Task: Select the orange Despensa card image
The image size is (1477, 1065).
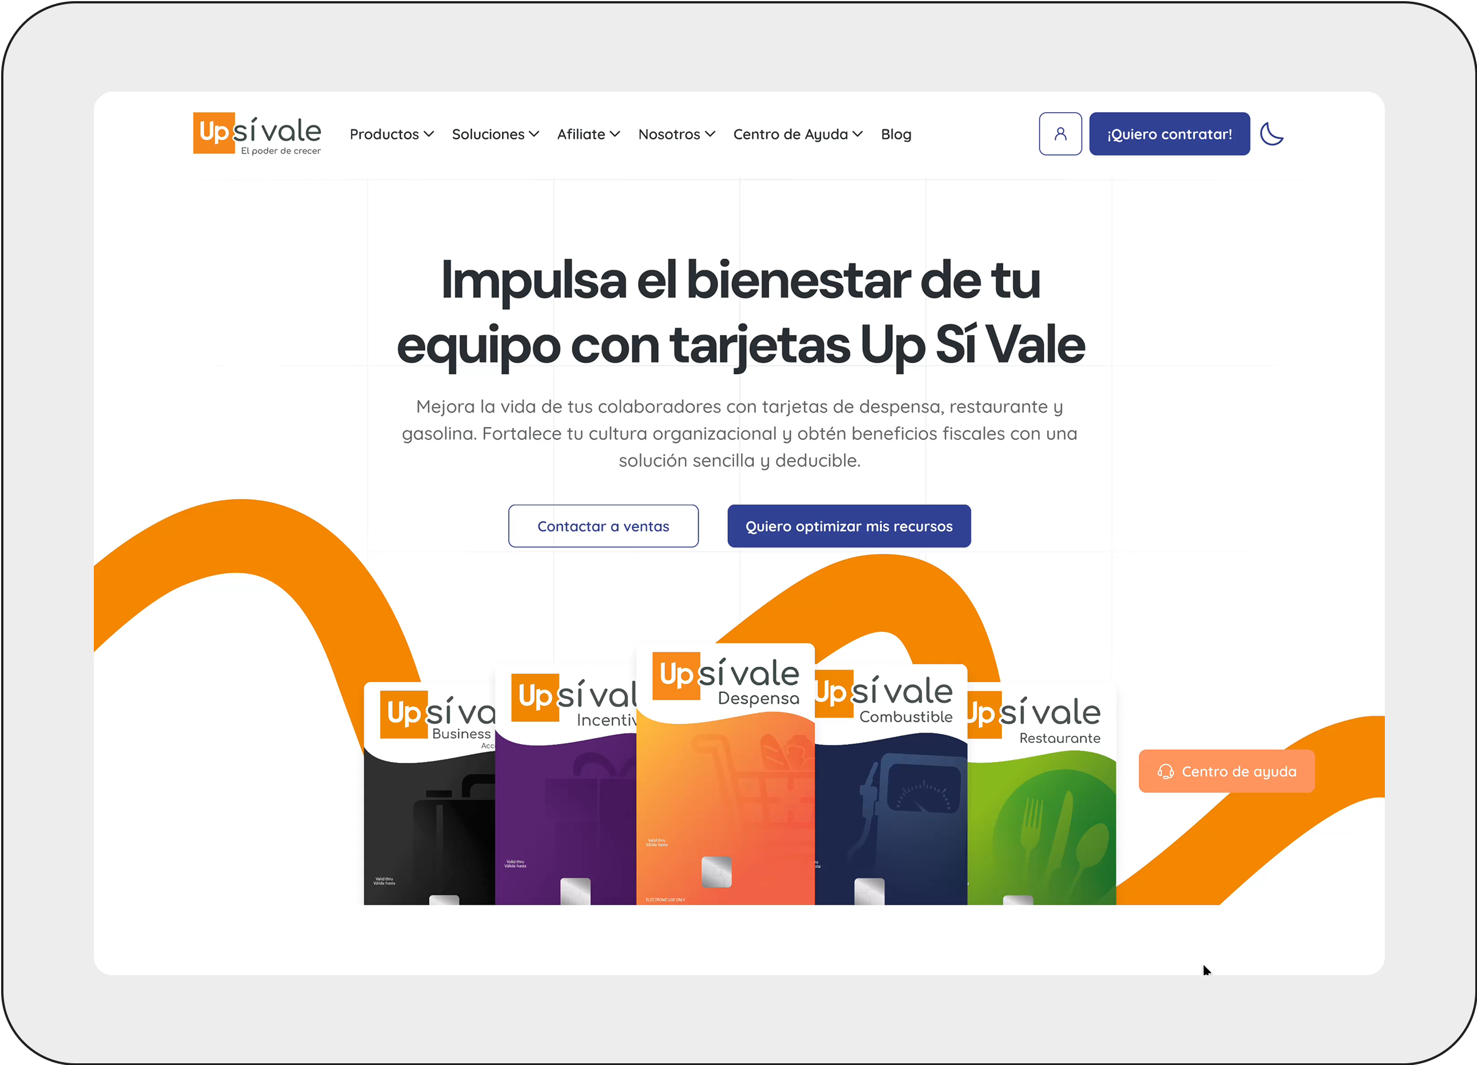Action: (x=725, y=774)
